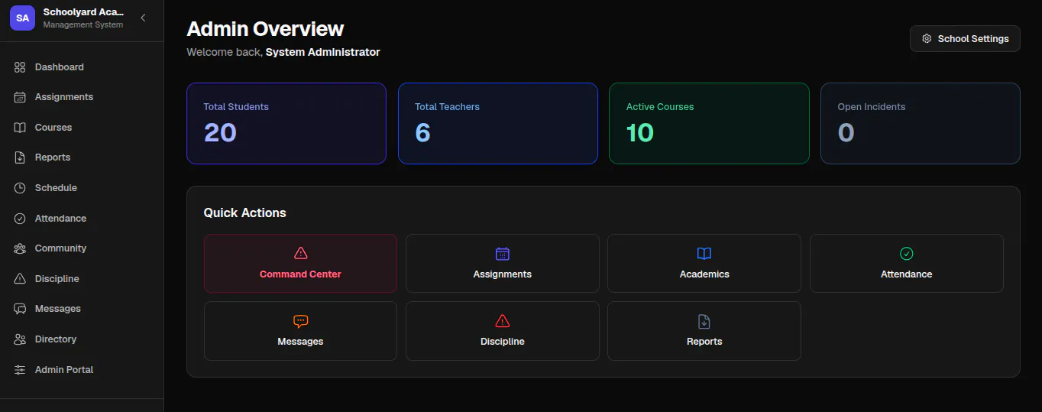Open the Discipline quick action card
1042x412 pixels.
(x=502, y=331)
